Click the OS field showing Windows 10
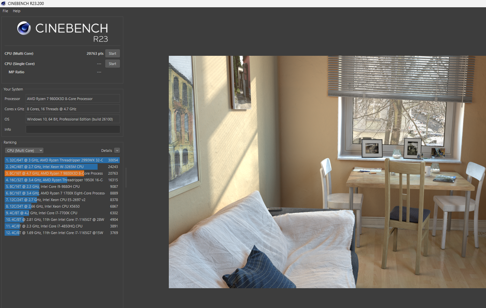Viewport: 486px width, 308px height. pyautogui.click(x=73, y=119)
